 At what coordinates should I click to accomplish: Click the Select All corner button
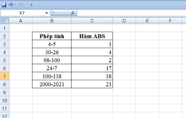click(x=5, y=21)
